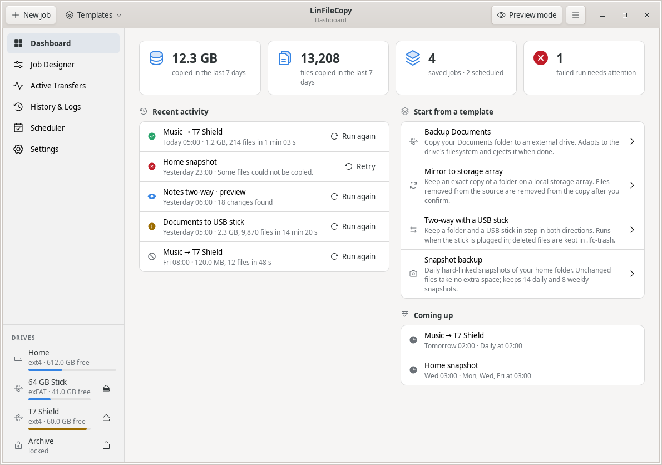Eject the T7 Shield drive
Image resolution: width=662 pixels, height=465 pixels.
(106, 418)
